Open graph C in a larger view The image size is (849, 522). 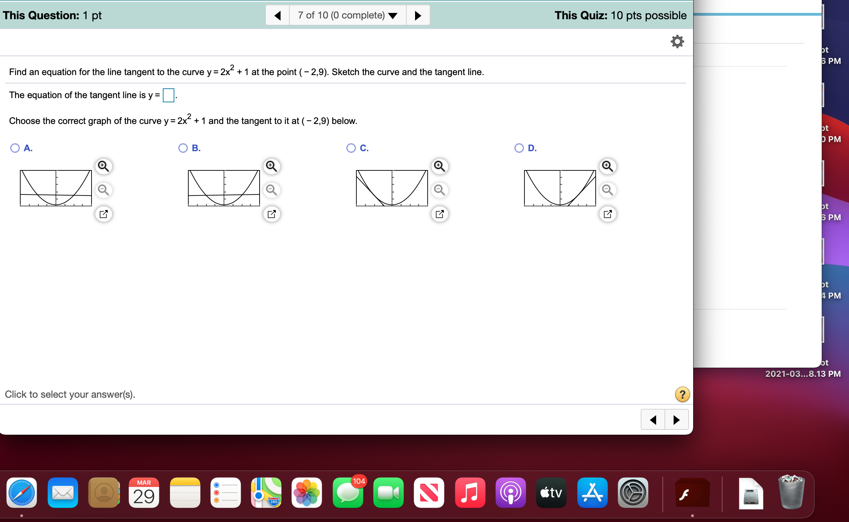(x=440, y=214)
